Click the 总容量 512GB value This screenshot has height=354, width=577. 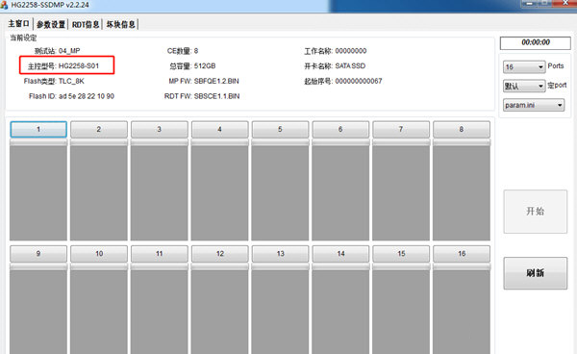[x=205, y=65]
